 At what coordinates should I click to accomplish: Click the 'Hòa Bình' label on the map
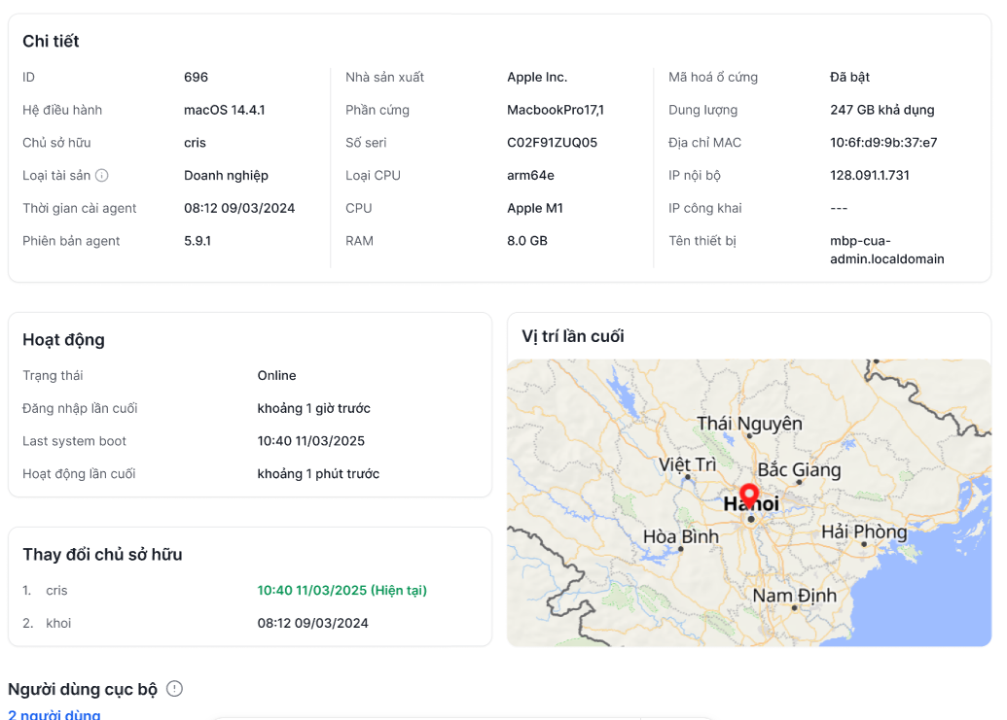click(x=681, y=536)
